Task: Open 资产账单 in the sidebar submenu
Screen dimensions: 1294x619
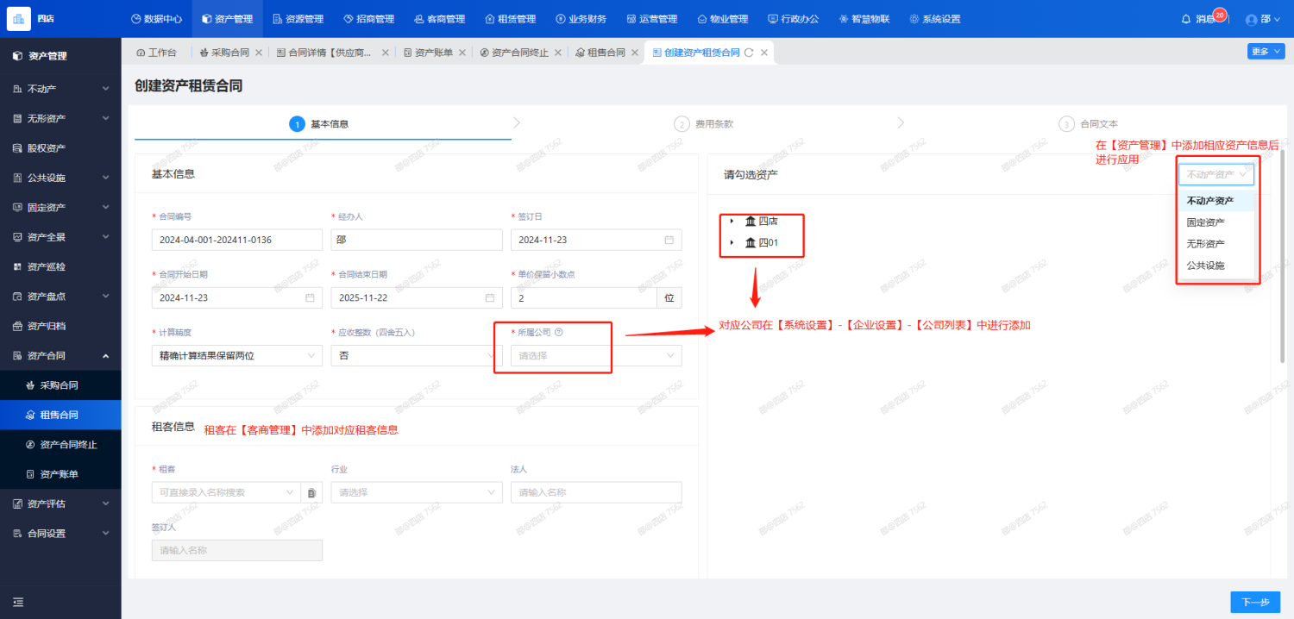Action: (60, 474)
